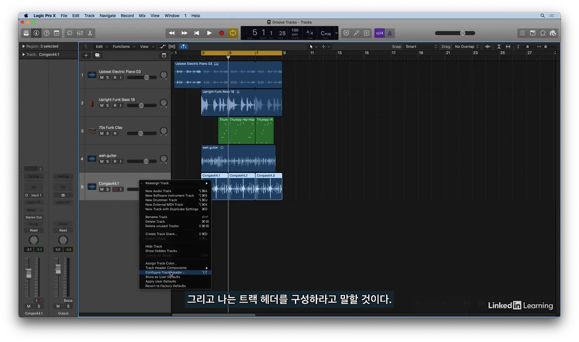Toggle the Show Automation button
579x342 pixels.
coord(163,47)
